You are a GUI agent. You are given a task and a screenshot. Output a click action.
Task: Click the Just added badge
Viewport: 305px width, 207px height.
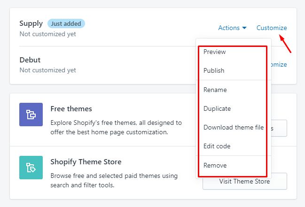(x=66, y=23)
